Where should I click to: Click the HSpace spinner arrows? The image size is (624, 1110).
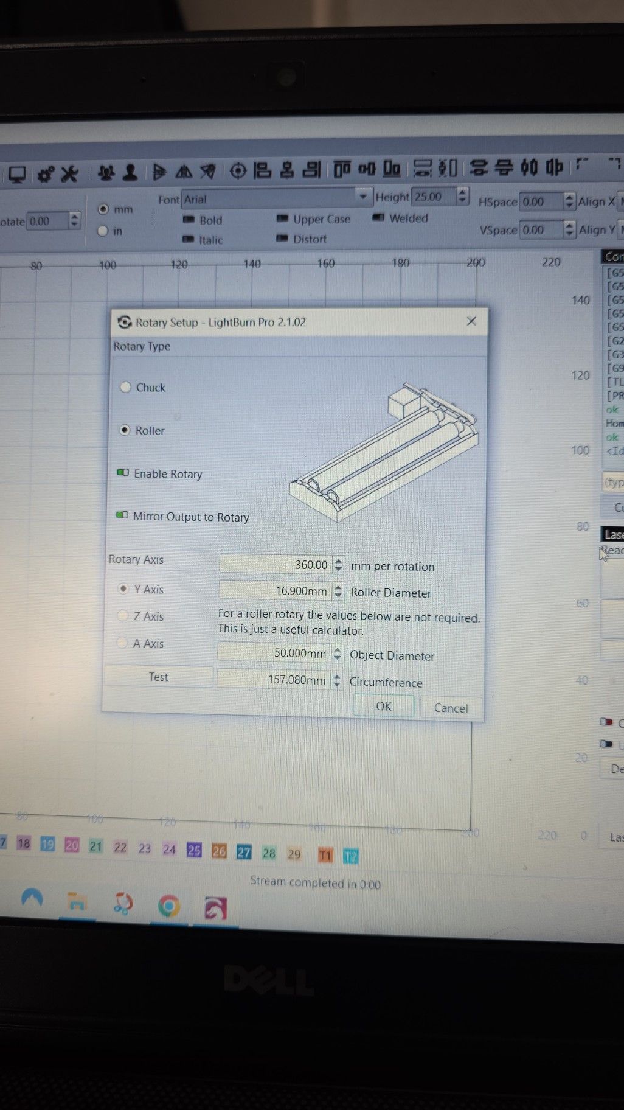pos(569,201)
